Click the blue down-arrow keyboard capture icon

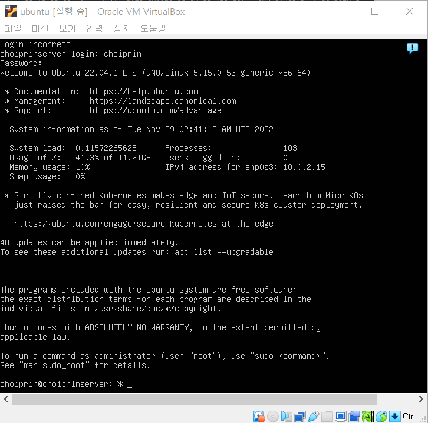click(x=395, y=416)
